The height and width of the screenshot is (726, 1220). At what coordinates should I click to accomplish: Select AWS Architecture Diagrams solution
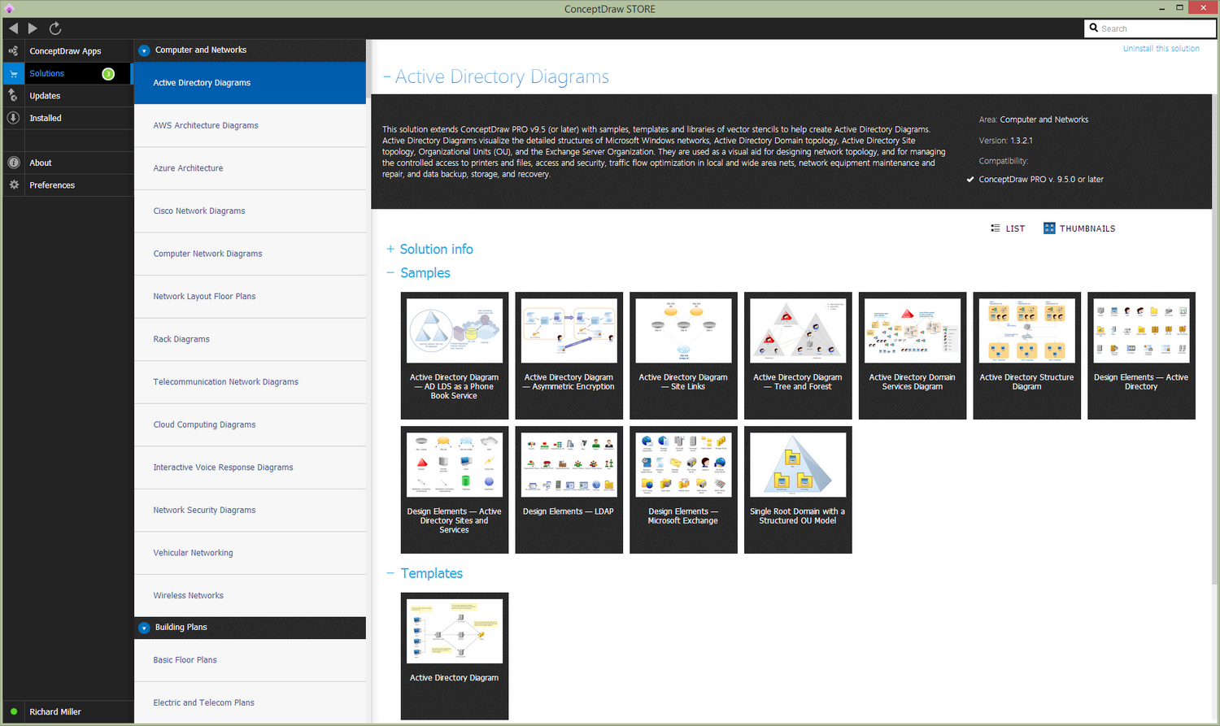[250, 125]
